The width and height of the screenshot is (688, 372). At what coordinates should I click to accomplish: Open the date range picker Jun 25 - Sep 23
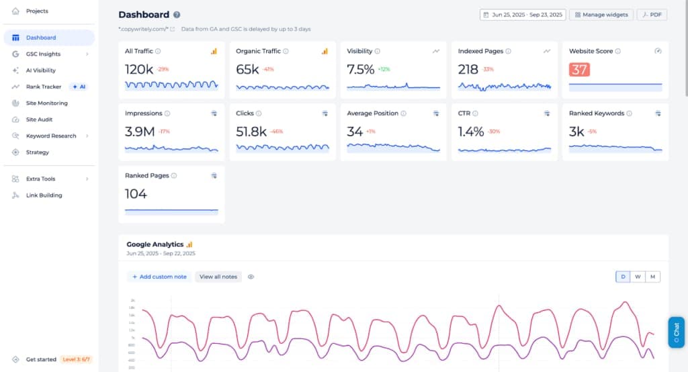pyautogui.click(x=523, y=15)
